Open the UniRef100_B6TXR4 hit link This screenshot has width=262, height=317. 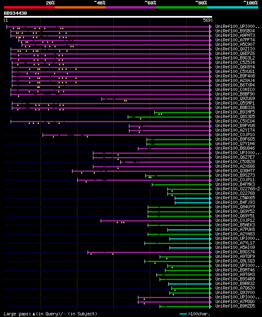coord(235,85)
